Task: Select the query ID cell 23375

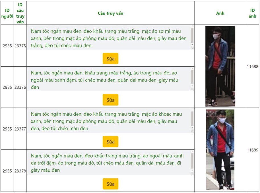Action: tap(20, 46)
